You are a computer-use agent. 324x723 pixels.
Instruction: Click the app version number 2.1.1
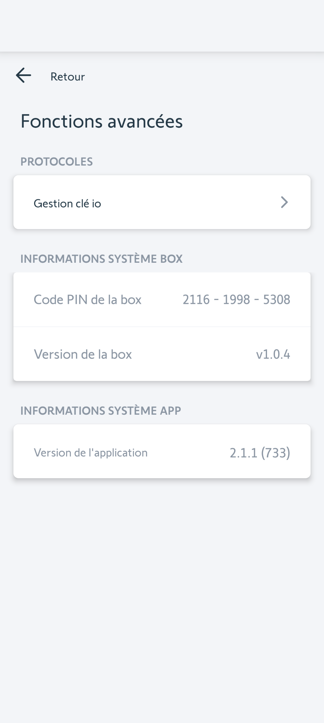click(243, 453)
